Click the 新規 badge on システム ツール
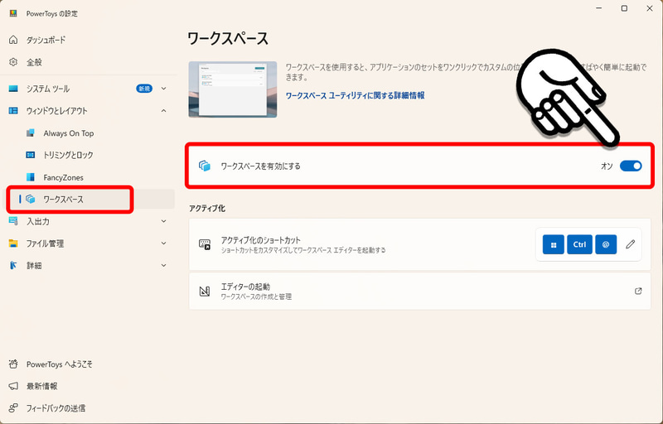663x424 pixels. pos(144,89)
